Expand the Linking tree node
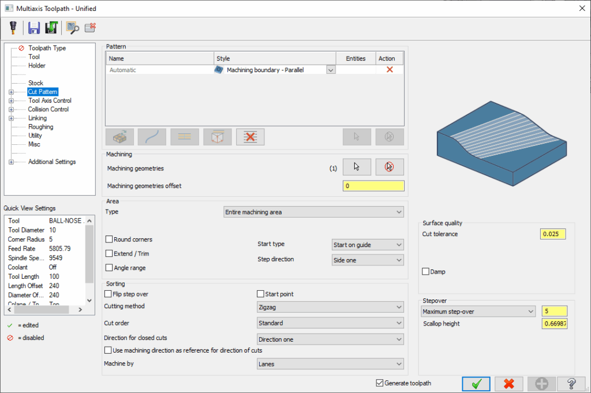Viewport: 591px width, 393px height. point(12,118)
